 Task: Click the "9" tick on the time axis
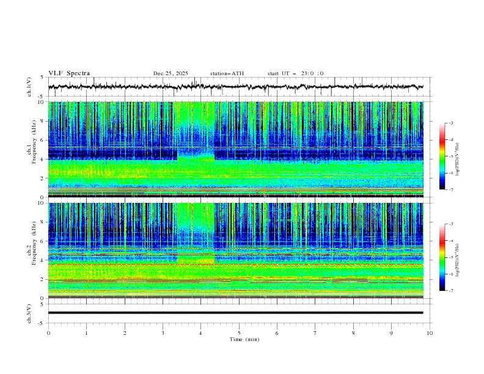pos(391,333)
